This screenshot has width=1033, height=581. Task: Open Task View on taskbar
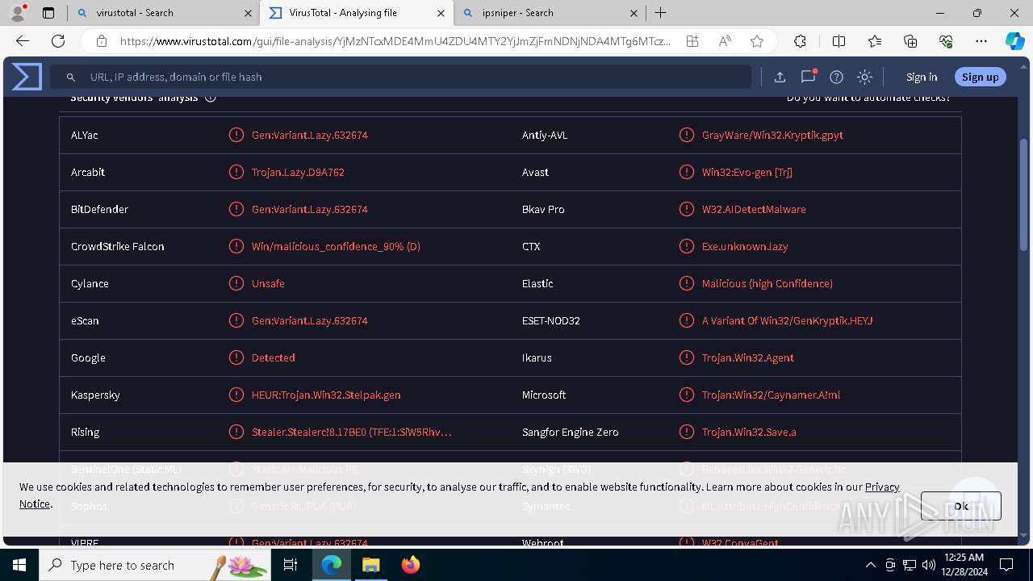click(291, 565)
